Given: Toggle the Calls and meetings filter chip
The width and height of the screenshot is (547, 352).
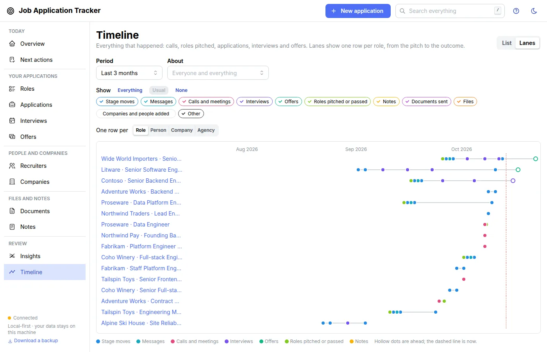Looking at the screenshot, I should [206, 102].
